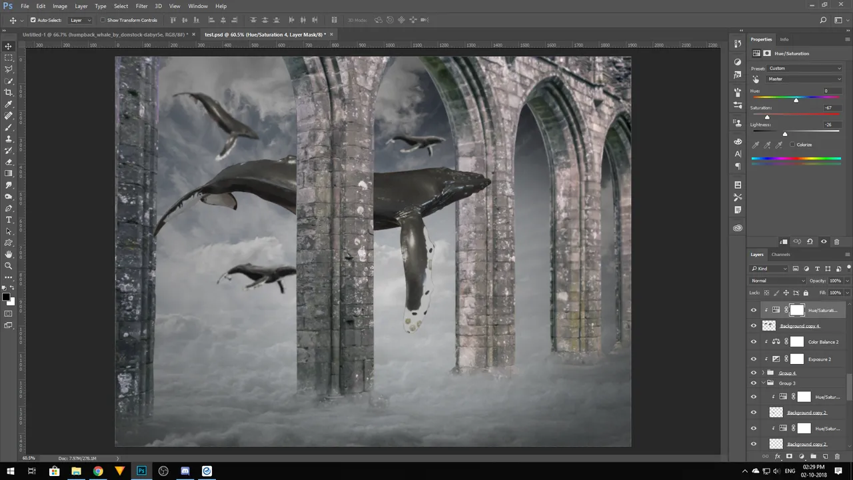The image size is (853, 480).
Task: Open the Auto-Select Layer dropdown
Action: click(x=81, y=20)
